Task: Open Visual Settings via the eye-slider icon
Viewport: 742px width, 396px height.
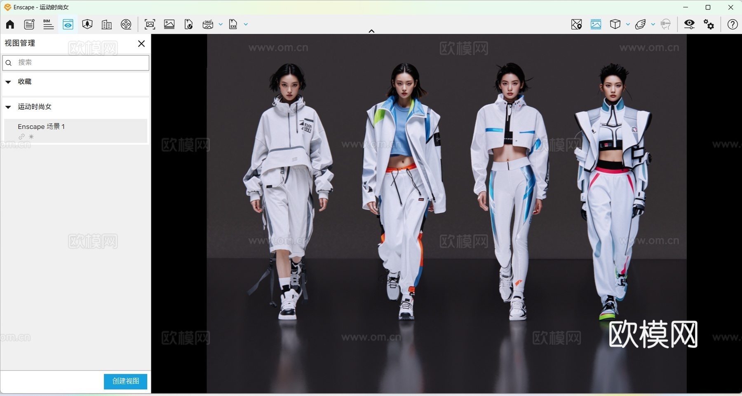Action: tap(690, 24)
